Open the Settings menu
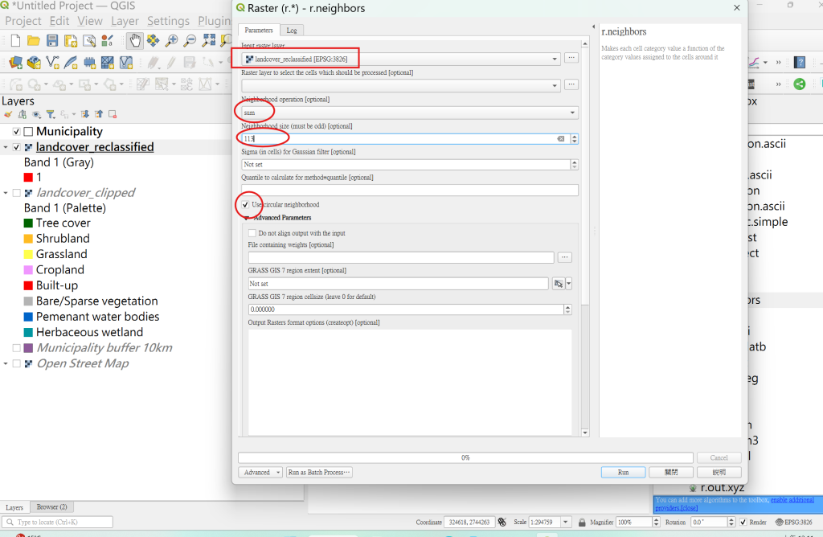 (x=168, y=21)
